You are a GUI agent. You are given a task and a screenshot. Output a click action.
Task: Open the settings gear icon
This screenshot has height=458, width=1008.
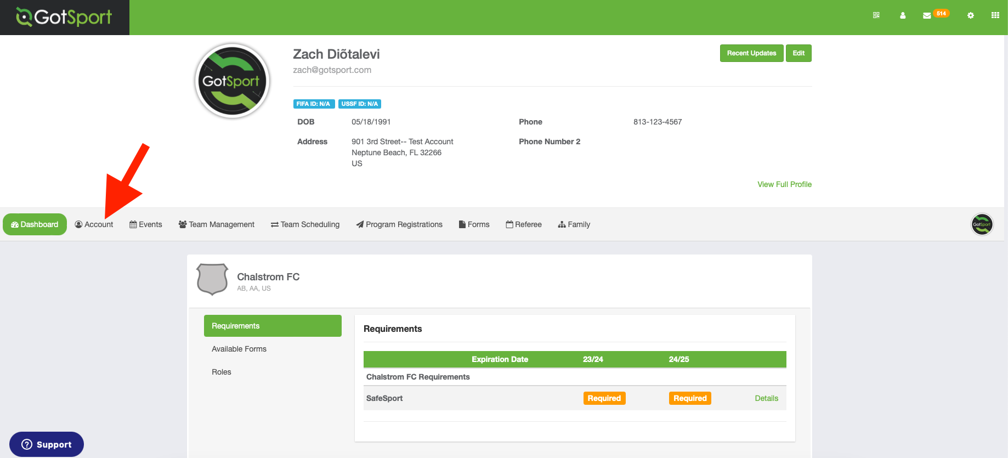971,15
